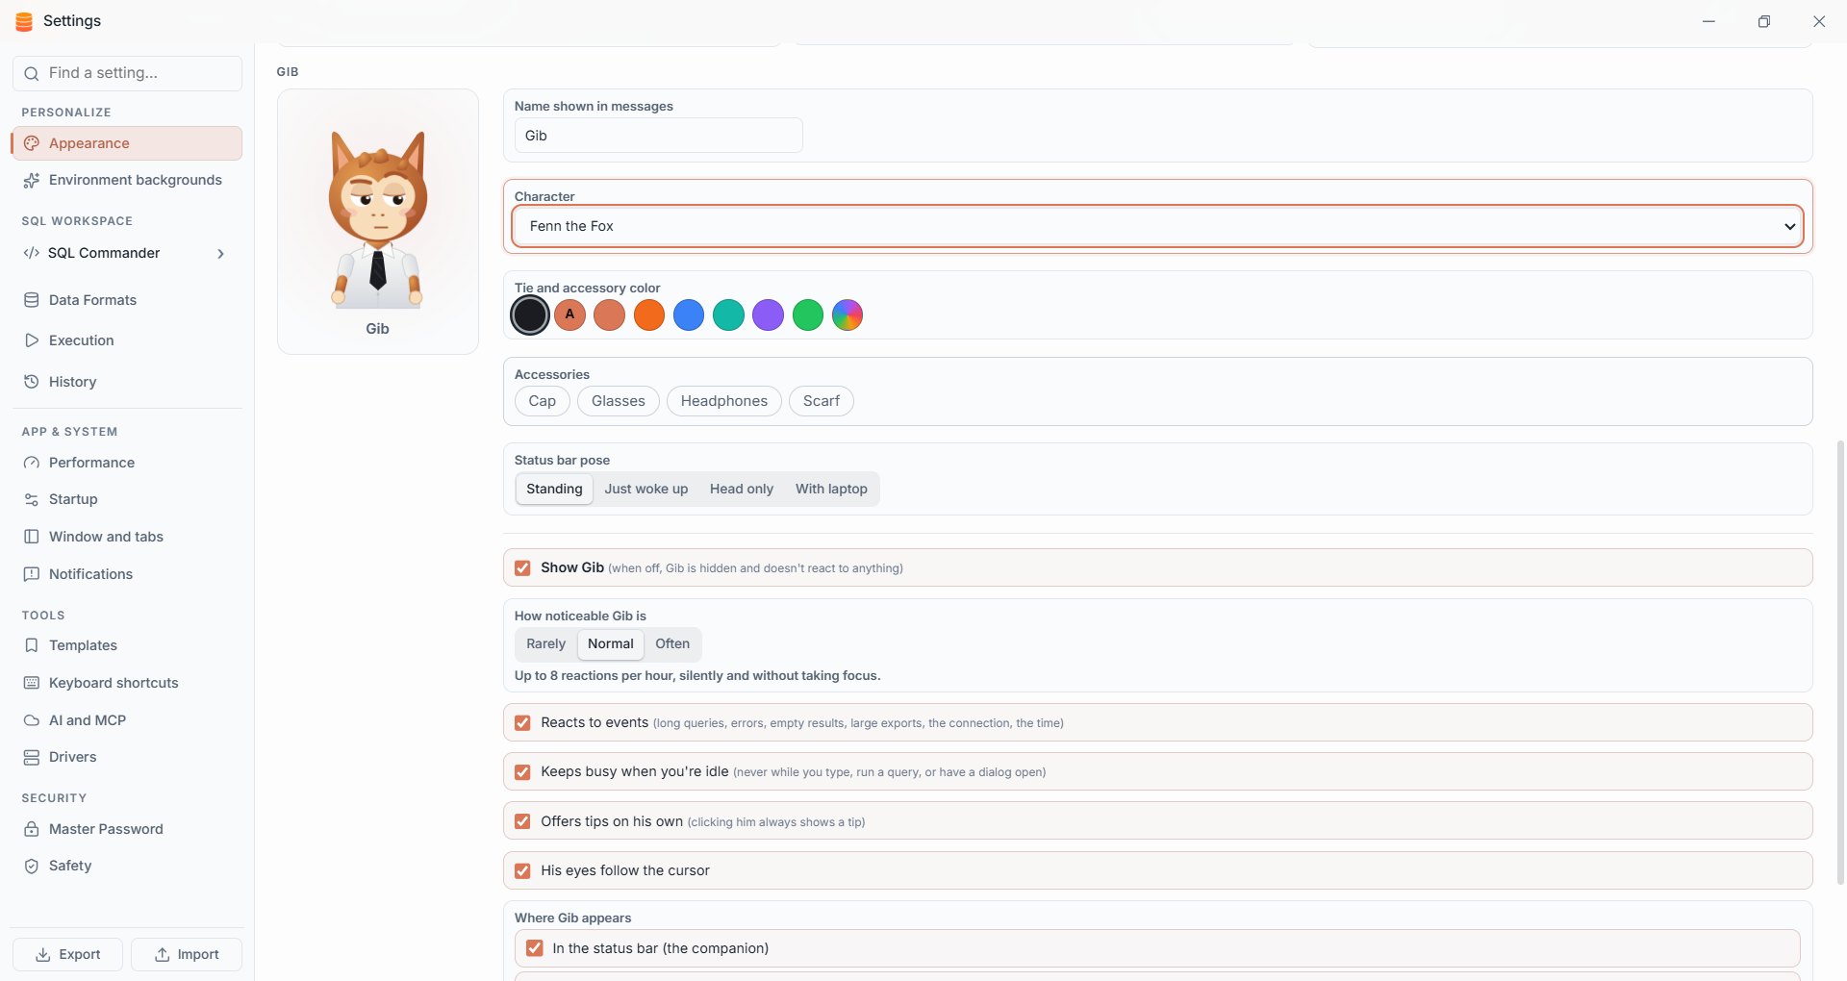Click the AI and MCP cloud icon
1847x981 pixels.
(32, 720)
